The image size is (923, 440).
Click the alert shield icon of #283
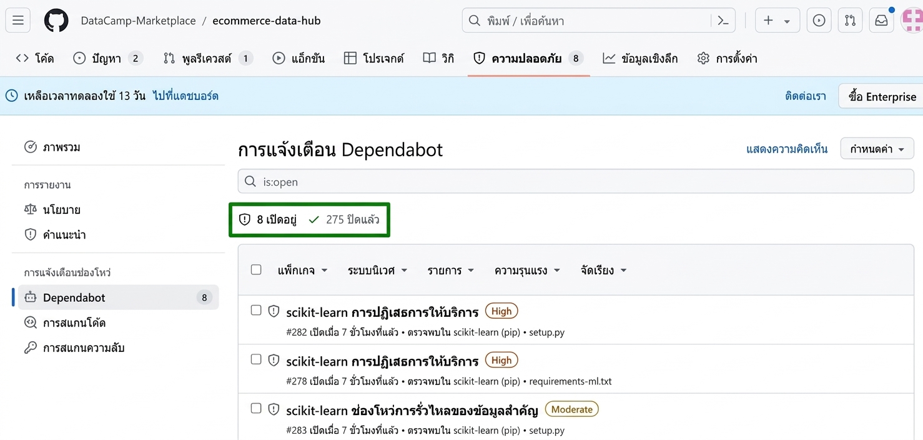click(x=274, y=409)
